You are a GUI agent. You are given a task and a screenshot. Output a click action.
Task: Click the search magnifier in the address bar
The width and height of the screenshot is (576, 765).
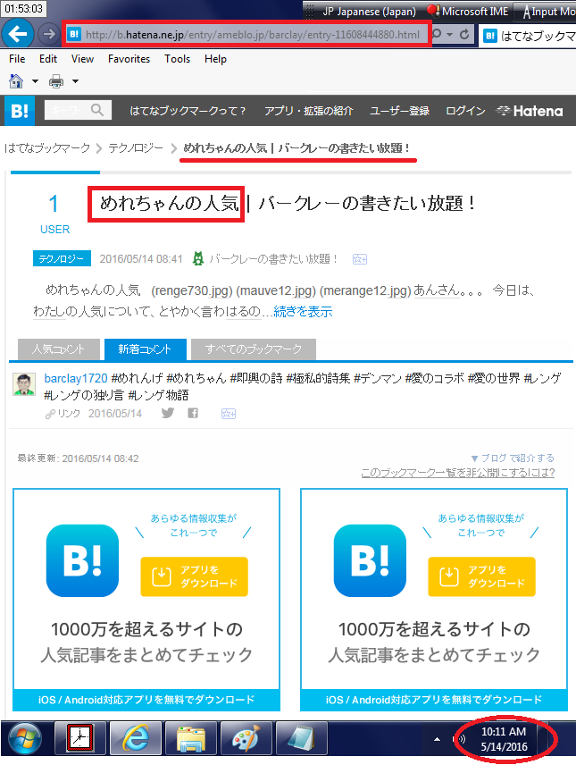(437, 34)
